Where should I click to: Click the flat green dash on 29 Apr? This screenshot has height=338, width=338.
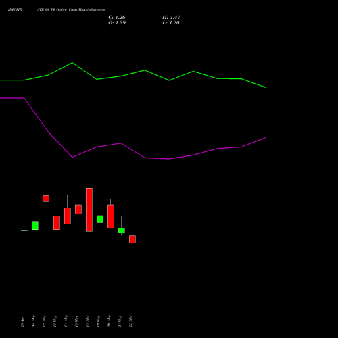[24, 231]
